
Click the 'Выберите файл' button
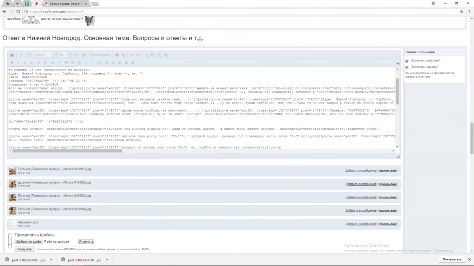click(x=28, y=242)
